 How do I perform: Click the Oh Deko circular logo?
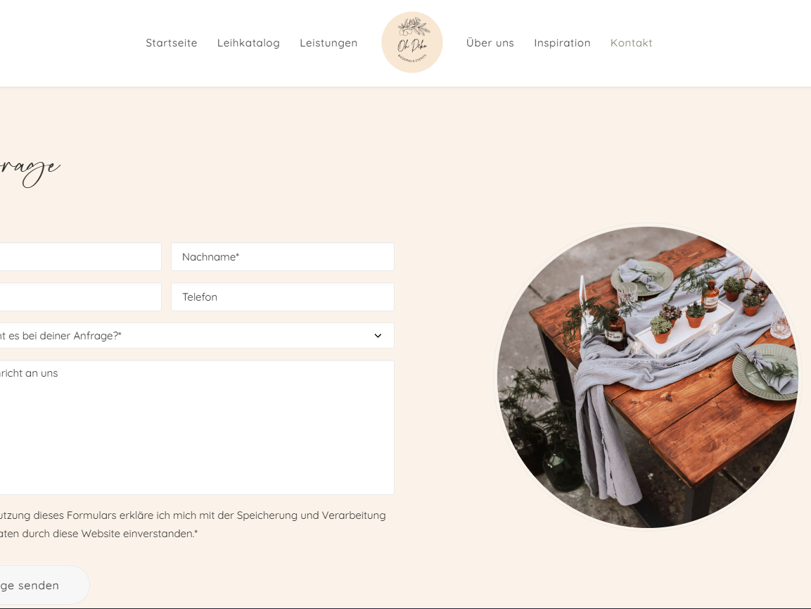pos(411,42)
